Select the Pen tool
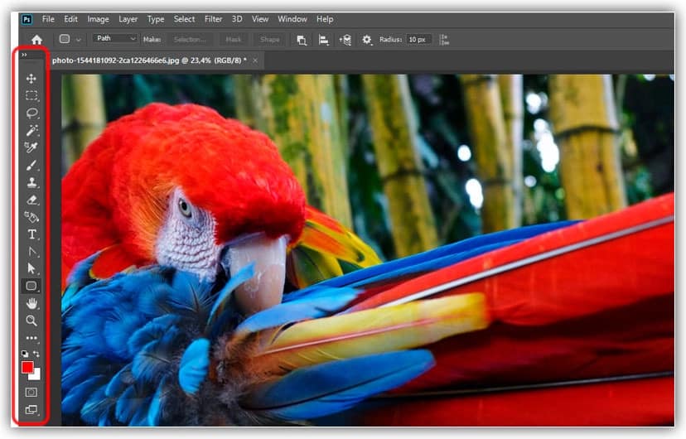Image resolution: width=686 pixels, height=439 pixels. tap(32, 252)
